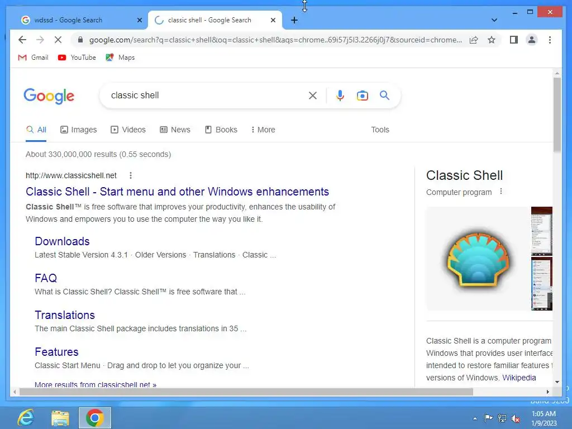Click the Google logo
The image size is (572, 429).
[x=49, y=96]
